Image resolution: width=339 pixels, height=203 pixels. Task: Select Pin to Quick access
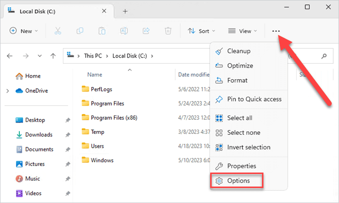point(248,99)
